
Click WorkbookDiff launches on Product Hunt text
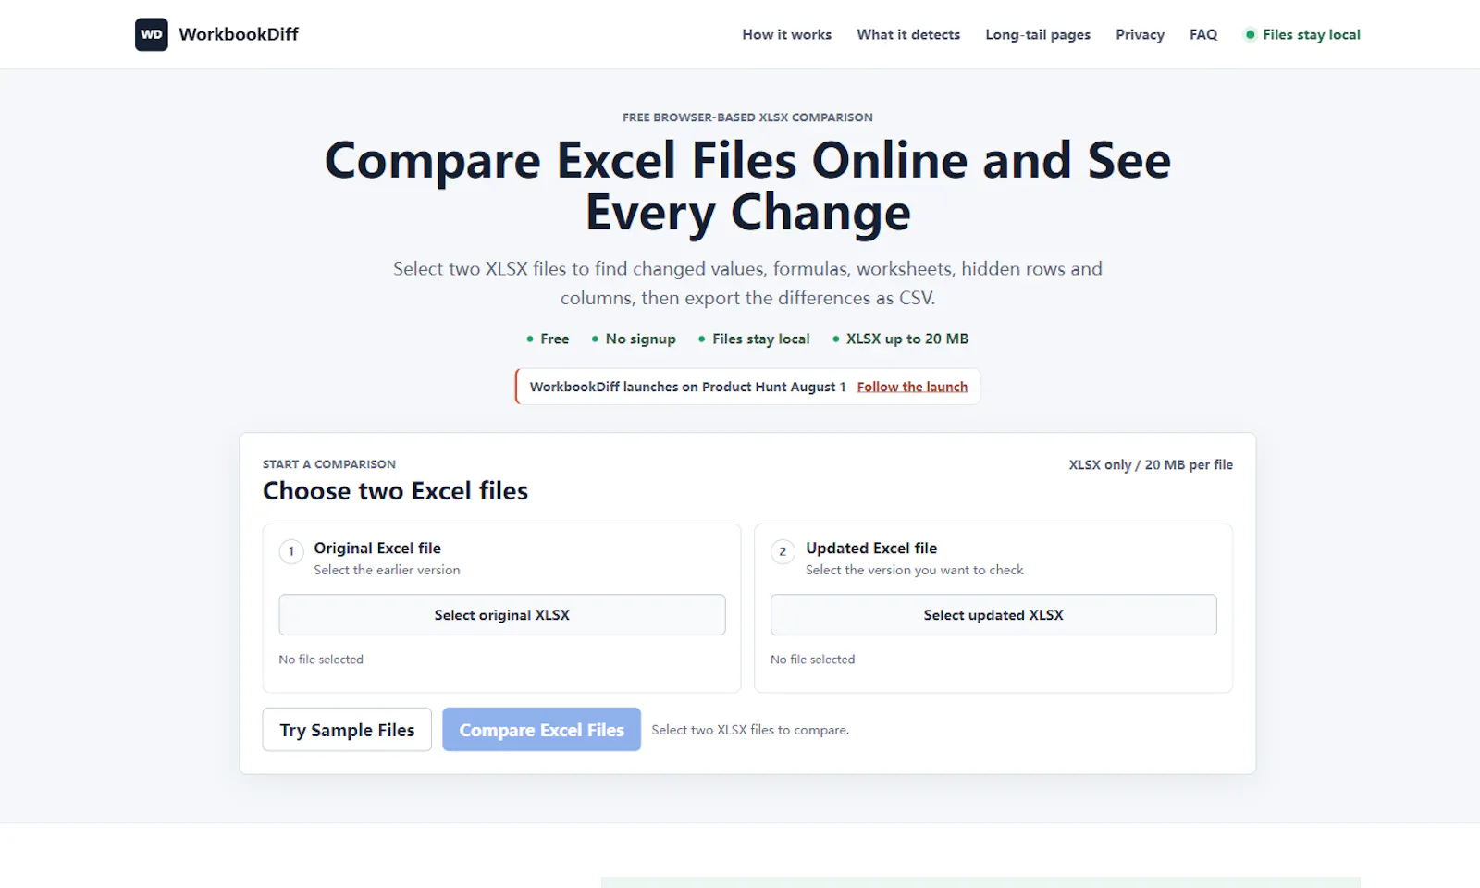point(687,387)
